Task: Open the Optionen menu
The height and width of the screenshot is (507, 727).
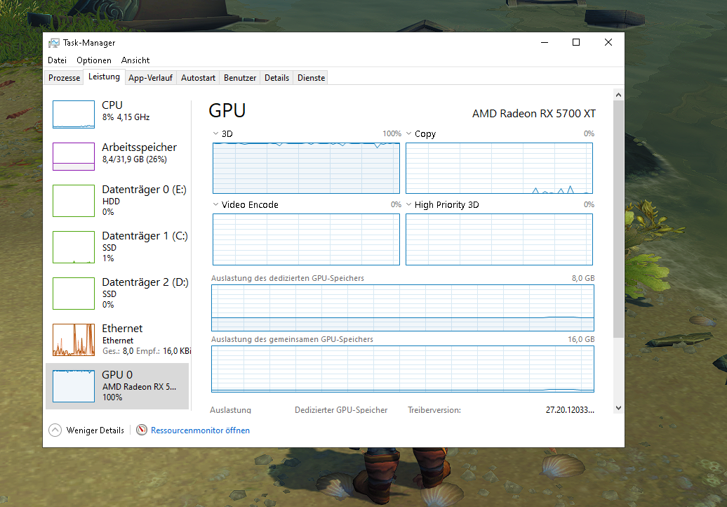Action: [x=94, y=60]
